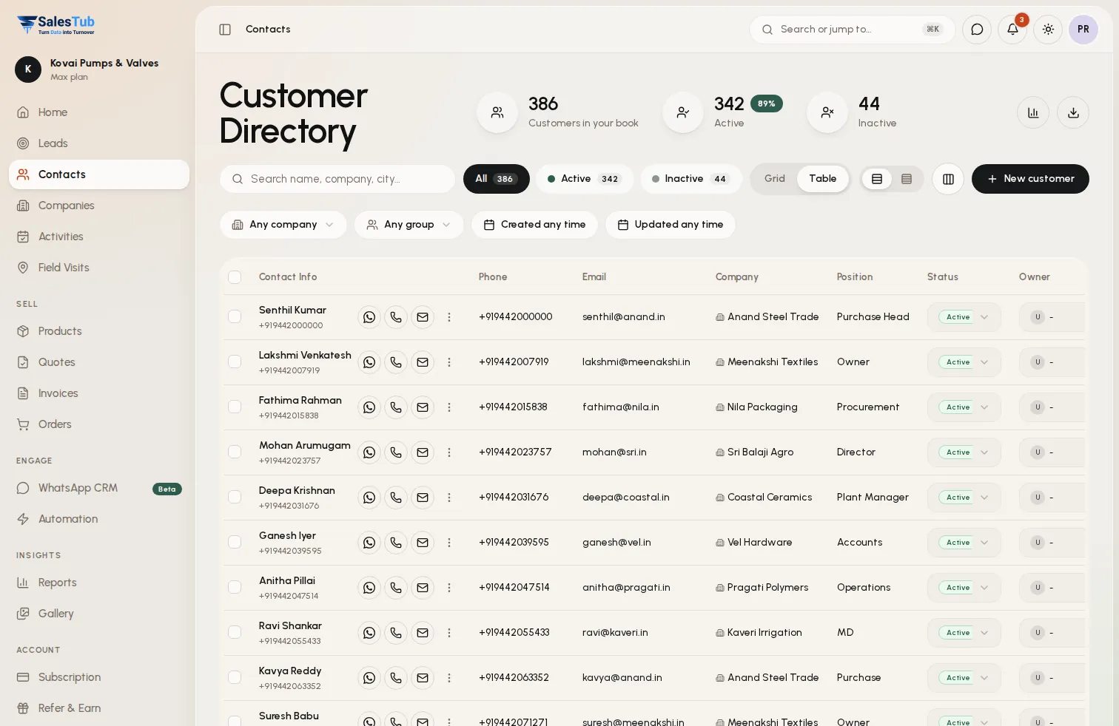The width and height of the screenshot is (1119, 726).
Task: Select comfortable row density icon
Action: click(x=877, y=179)
